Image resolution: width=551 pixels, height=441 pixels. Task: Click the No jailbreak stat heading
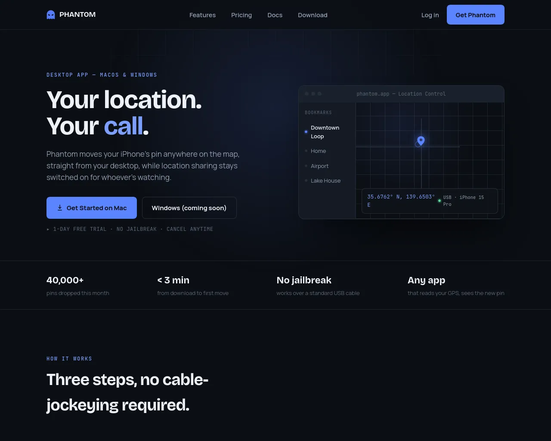[304, 280]
